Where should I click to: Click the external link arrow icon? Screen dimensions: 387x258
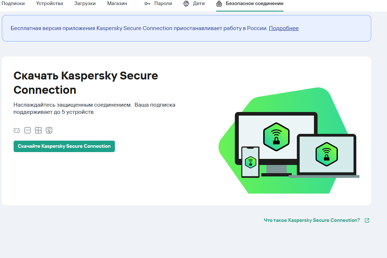point(367,220)
